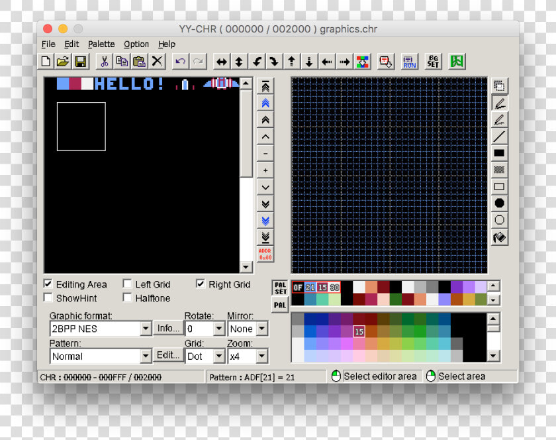Image resolution: width=556 pixels, height=440 pixels.
Task: Rotate tile counter-clockwise
Action: (x=257, y=62)
